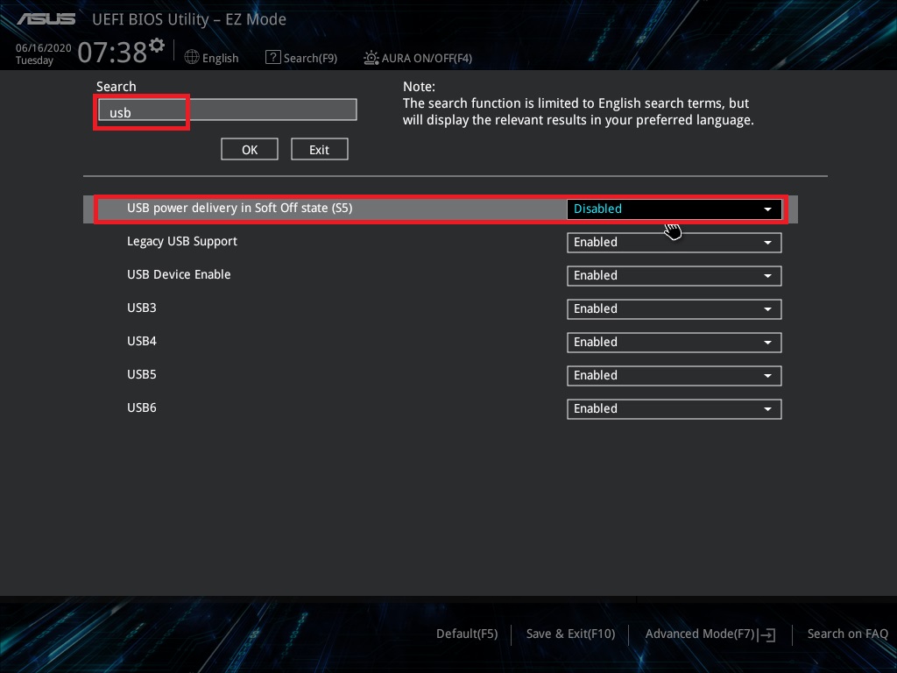The height and width of the screenshot is (673, 897).
Task: Click the 06/16/2020 date text
Action: tap(44, 47)
